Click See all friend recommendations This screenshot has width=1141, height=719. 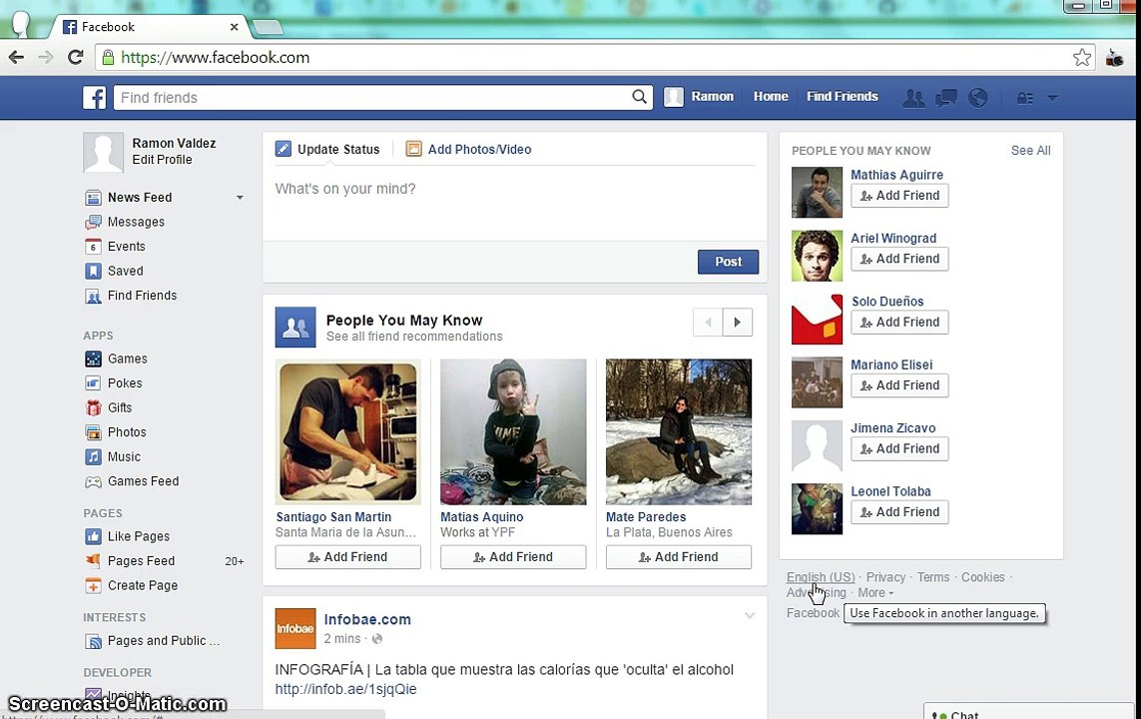click(x=414, y=337)
